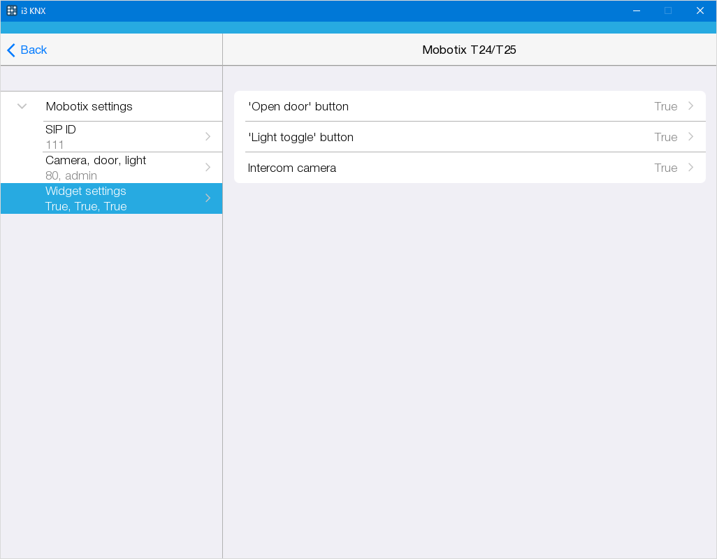Minimize the i3 KNX window
The image size is (717, 559).
click(637, 10)
